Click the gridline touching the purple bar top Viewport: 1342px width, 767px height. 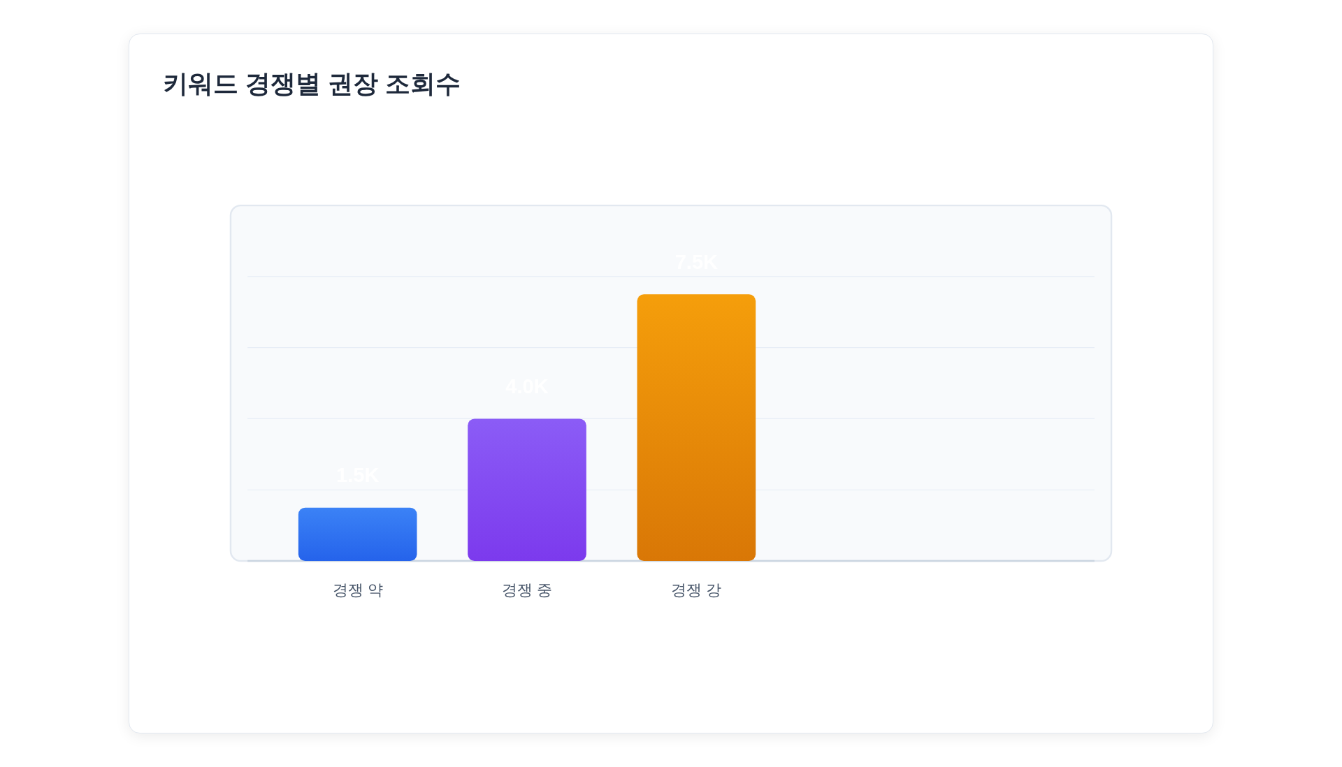tap(909, 418)
